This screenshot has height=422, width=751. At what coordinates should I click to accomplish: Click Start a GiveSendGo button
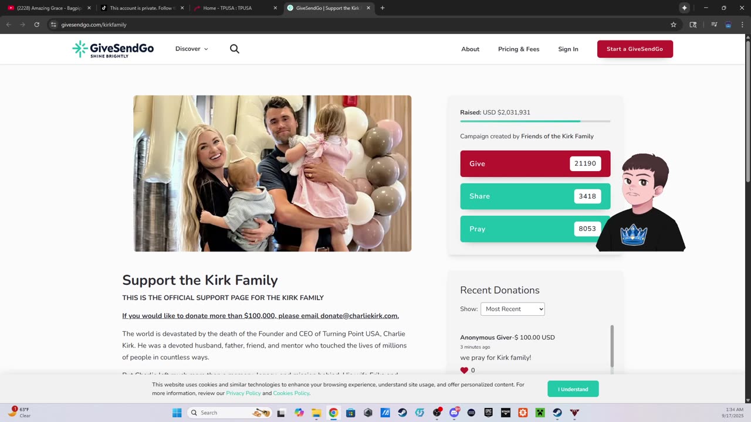click(635, 49)
